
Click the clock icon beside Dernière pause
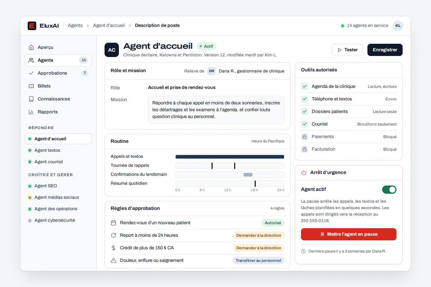coord(303,251)
